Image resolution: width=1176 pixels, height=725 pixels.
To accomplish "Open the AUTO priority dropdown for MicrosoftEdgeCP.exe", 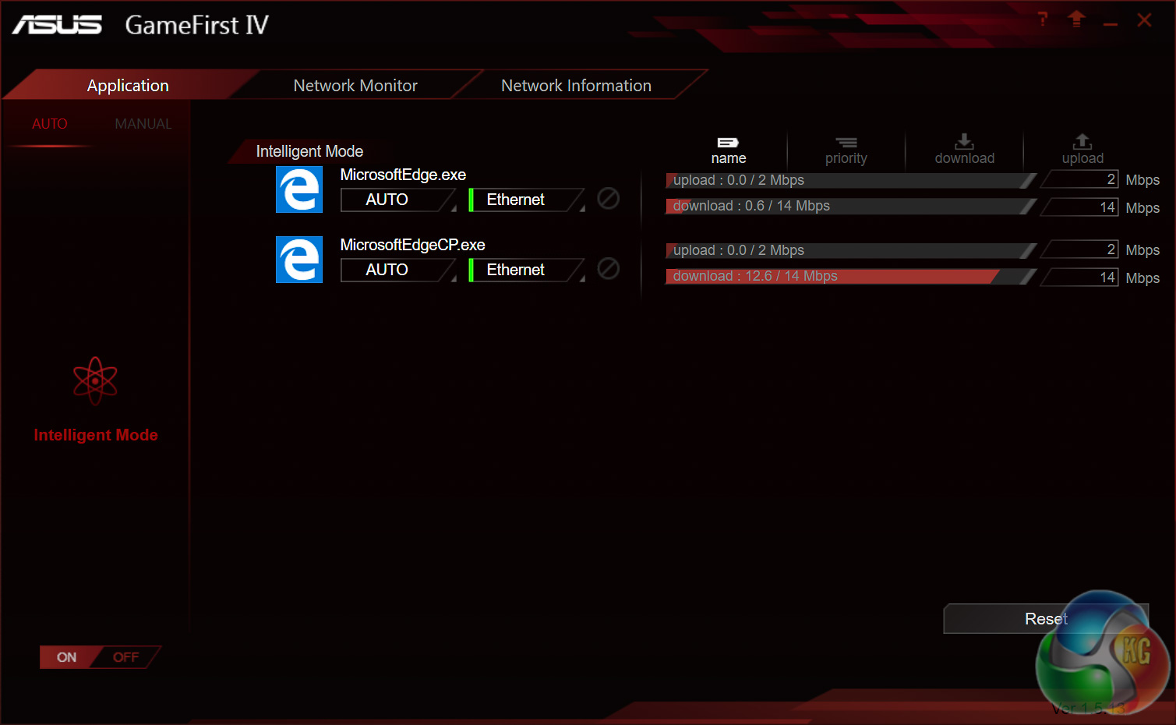I will tap(399, 270).
